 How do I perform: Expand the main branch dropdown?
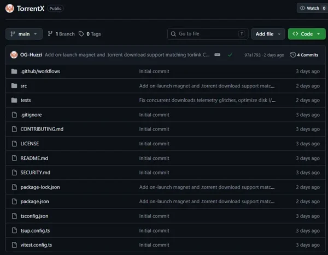point(24,34)
